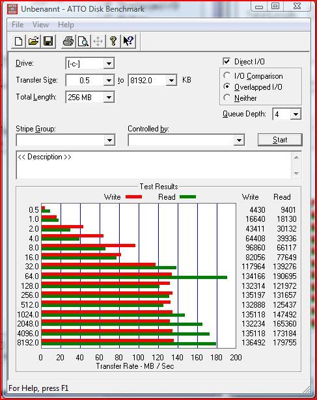Image resolution: width=317 pixels, height=400 pixels.
Task: Click the Write column header in results
Action: [x=250, y=197]
